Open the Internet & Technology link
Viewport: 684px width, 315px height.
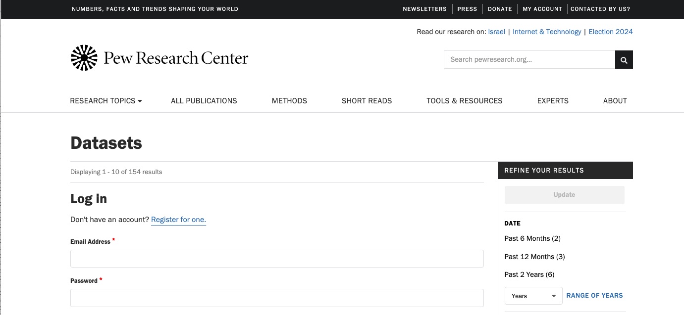pos(547,32)
